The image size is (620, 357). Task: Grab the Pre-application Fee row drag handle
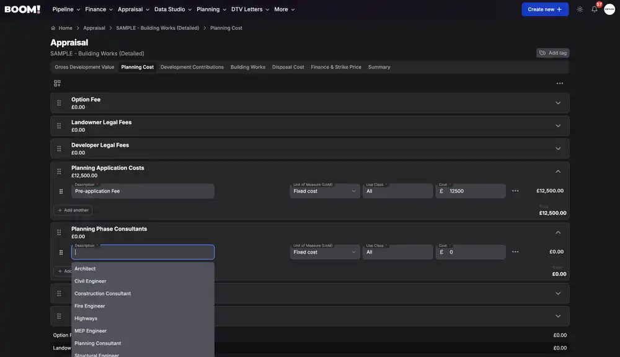point(61,192)
